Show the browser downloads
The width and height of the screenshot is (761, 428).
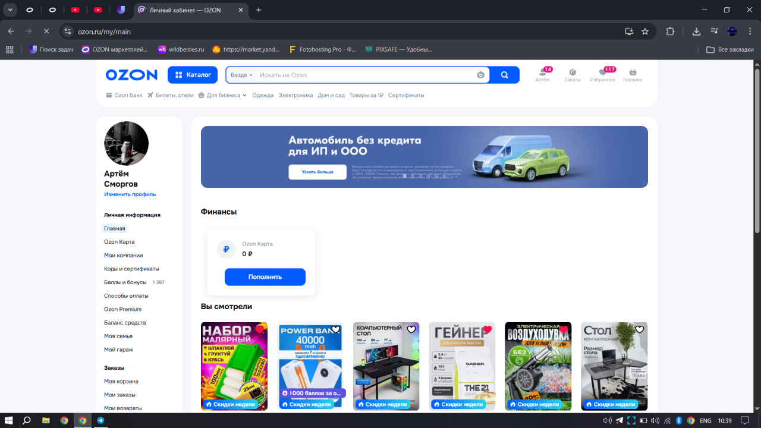[x=697, y=32]
